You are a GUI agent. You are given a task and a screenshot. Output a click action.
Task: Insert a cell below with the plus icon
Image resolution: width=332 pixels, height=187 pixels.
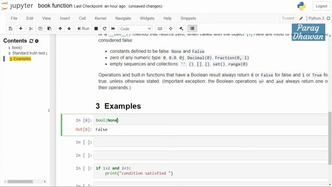pos(21,29)
